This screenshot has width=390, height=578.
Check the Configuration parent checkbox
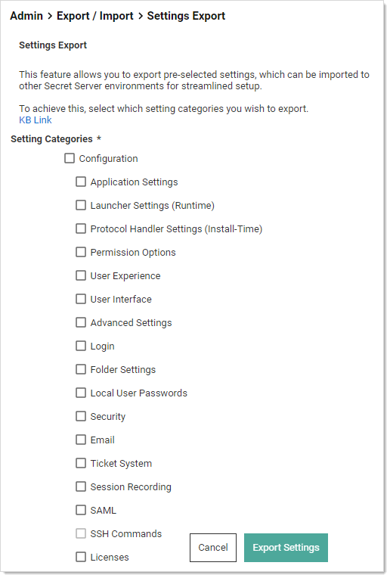70,159
